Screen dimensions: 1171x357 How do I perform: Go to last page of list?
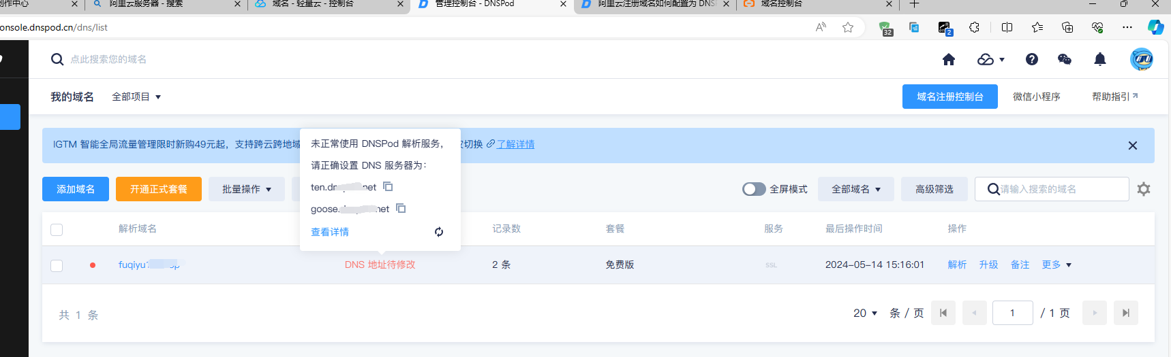[x=1126, y=313]
